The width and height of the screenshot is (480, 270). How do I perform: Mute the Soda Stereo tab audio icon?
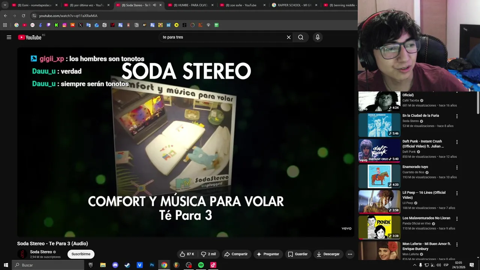click(154, 5)
